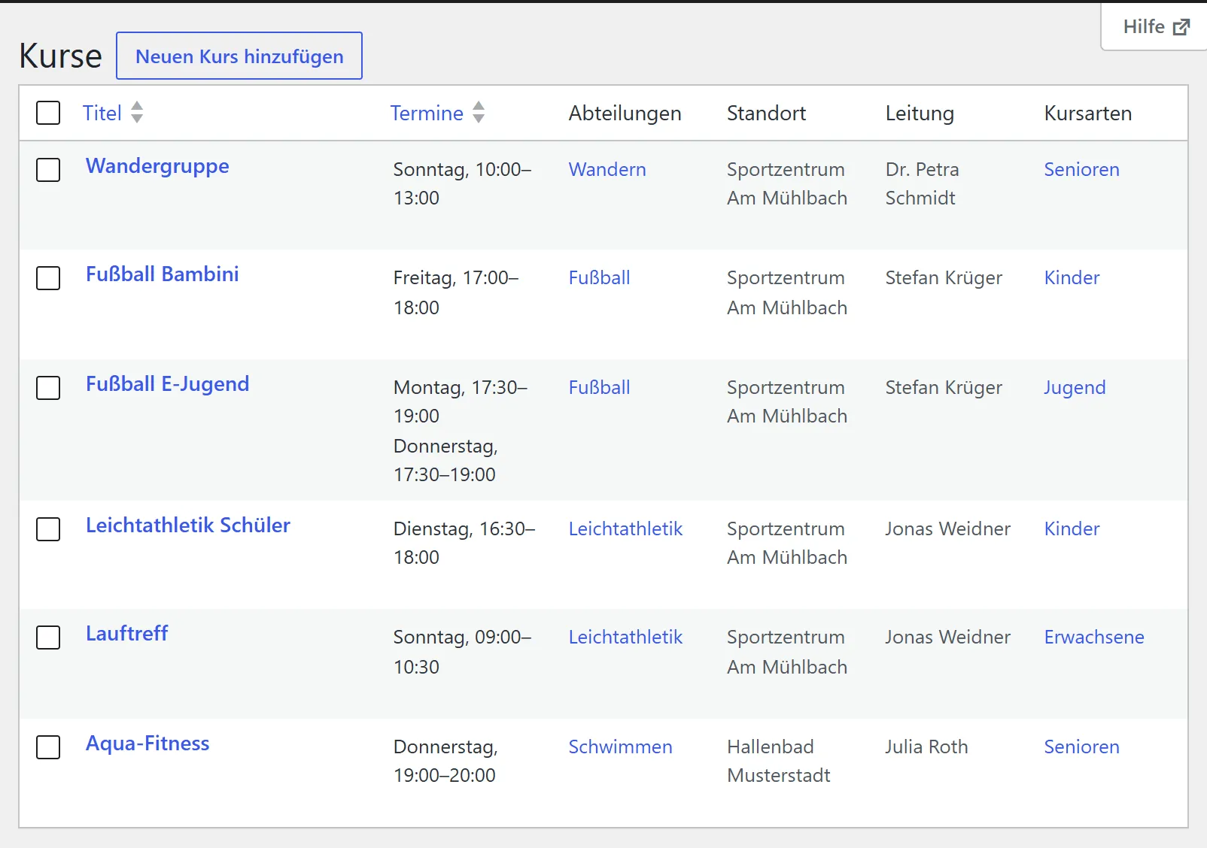
Task: Open the Fußball E-Jugend course
Action: [x=167, y=384]
